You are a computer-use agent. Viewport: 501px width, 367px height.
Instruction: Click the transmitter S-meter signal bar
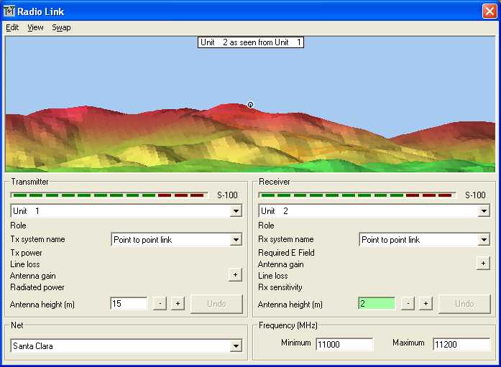(109, 195)
